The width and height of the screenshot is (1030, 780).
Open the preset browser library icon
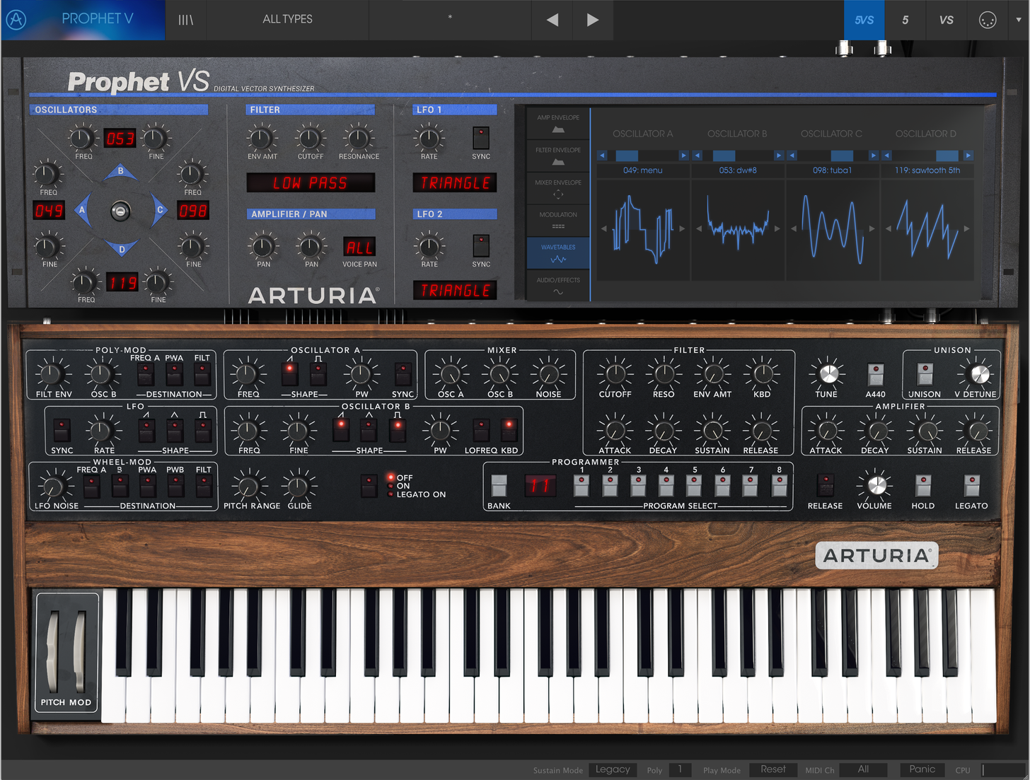tap(185, 20)
